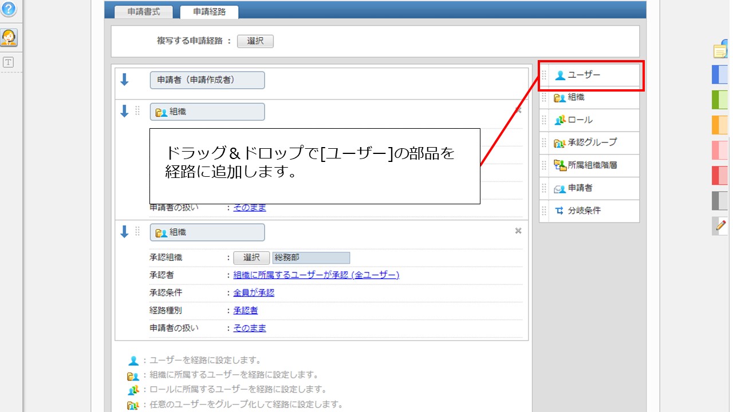Click the help question mark icon

[9, 9]
